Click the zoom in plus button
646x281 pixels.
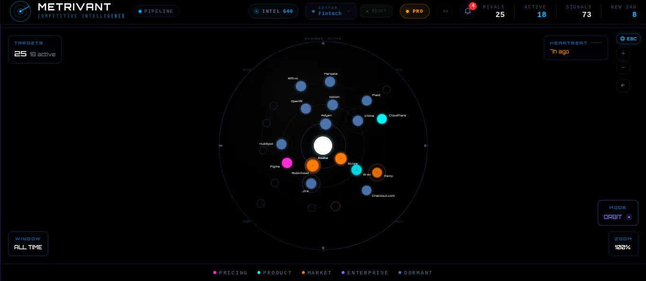[623, 53]
